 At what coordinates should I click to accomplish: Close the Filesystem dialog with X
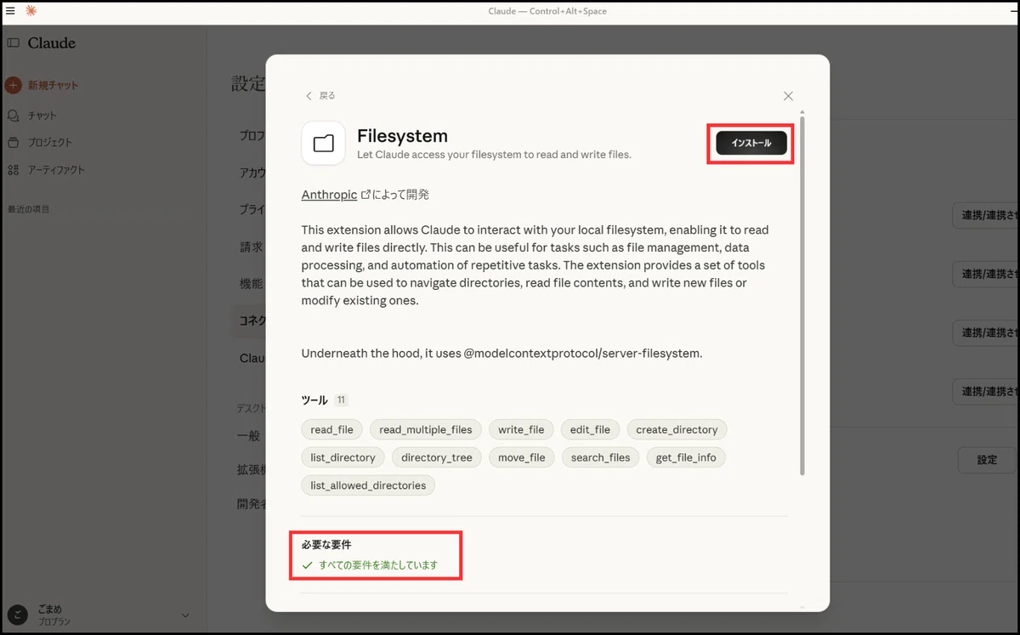coord(788,96)
